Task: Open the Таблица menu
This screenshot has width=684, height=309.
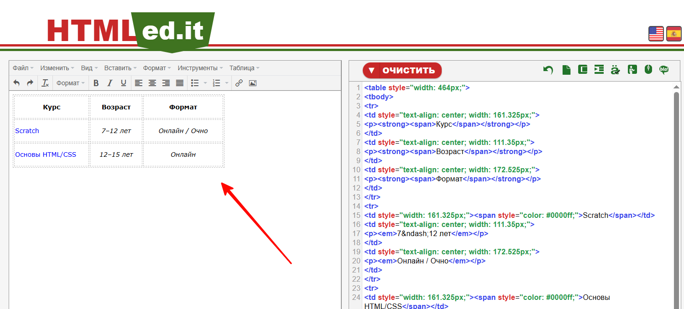Action: tap(244, 68)
